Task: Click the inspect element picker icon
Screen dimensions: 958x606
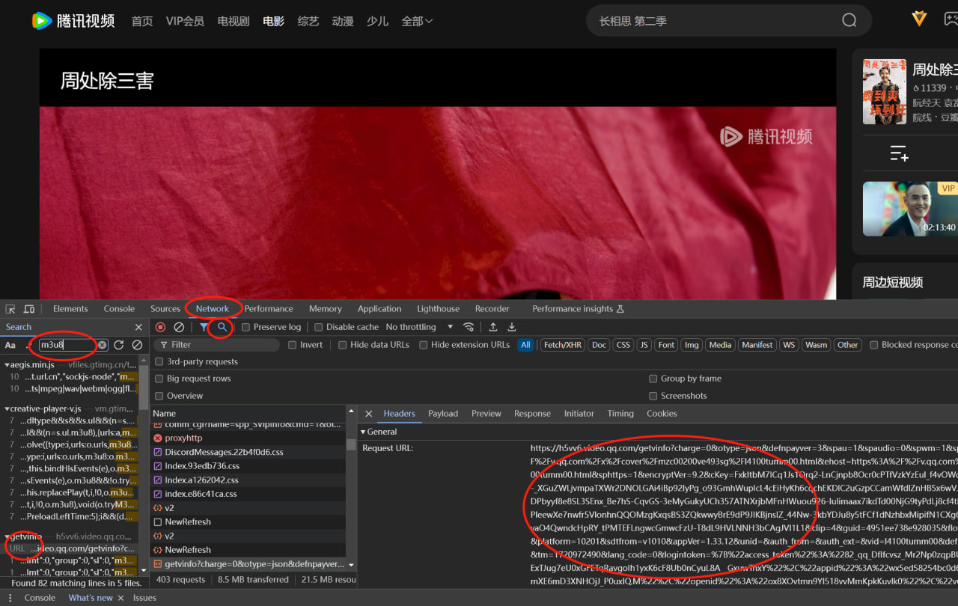Action: pos(10,309)
